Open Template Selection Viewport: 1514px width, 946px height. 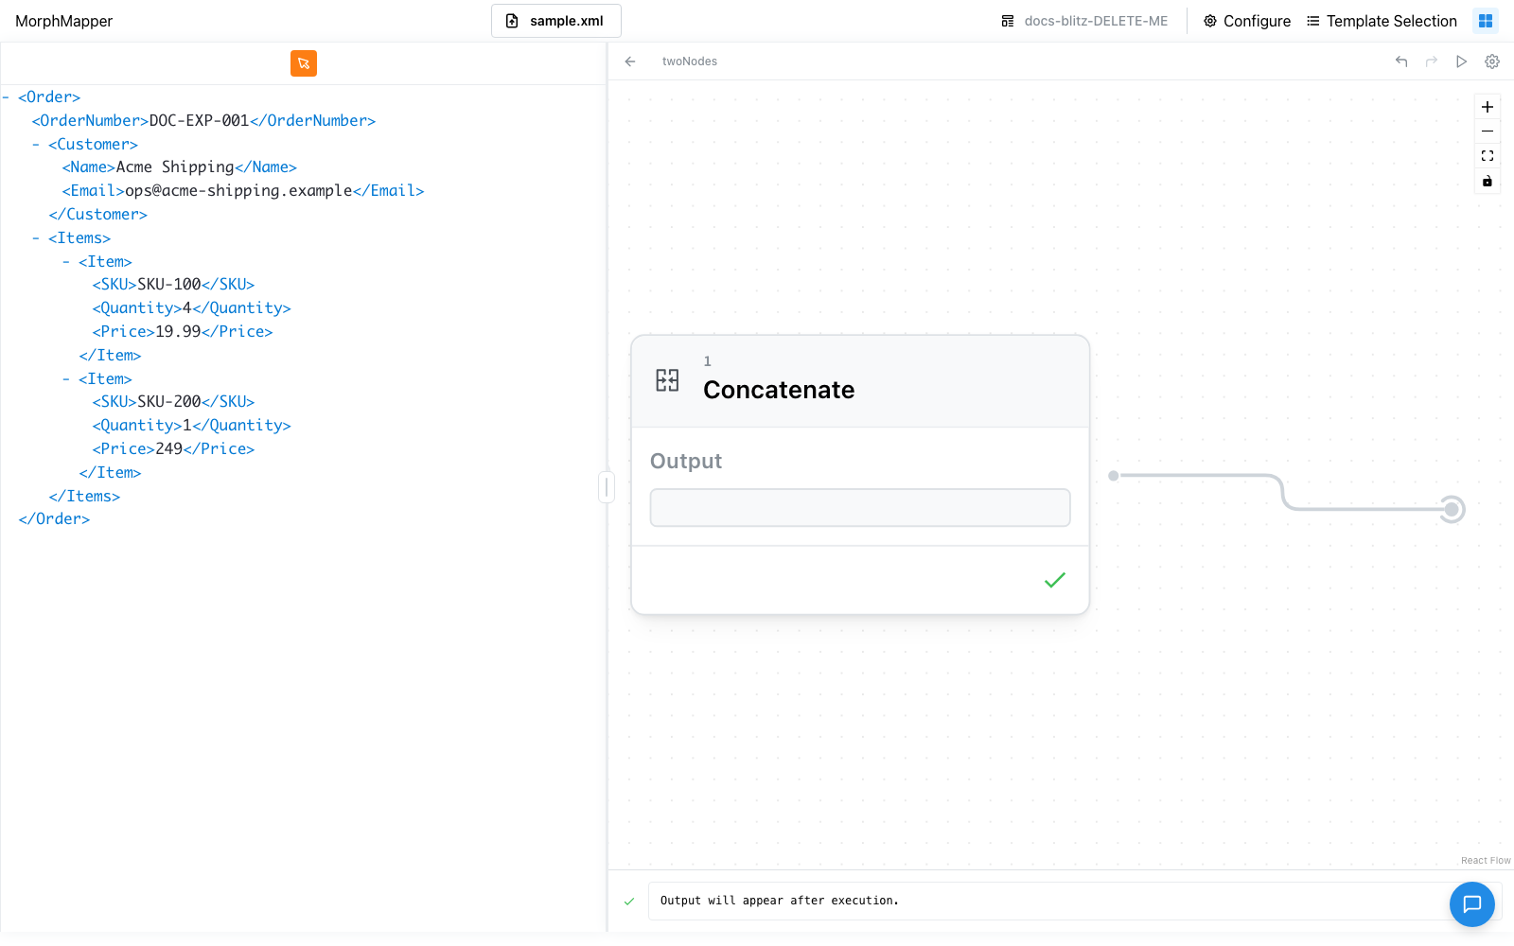click(1382, 21)
